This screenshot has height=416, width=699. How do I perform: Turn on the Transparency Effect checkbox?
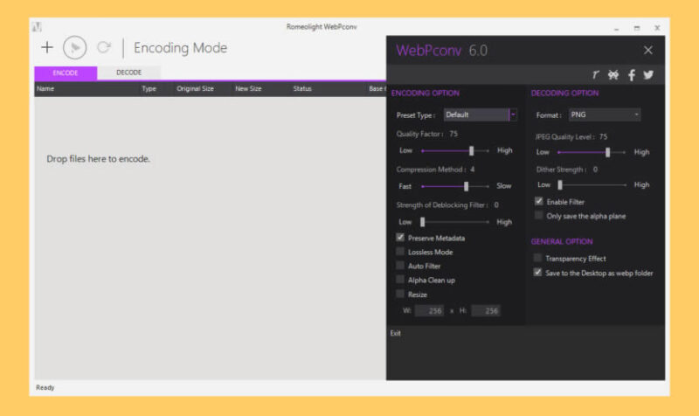pyautogui.click(x=538, y=259)
